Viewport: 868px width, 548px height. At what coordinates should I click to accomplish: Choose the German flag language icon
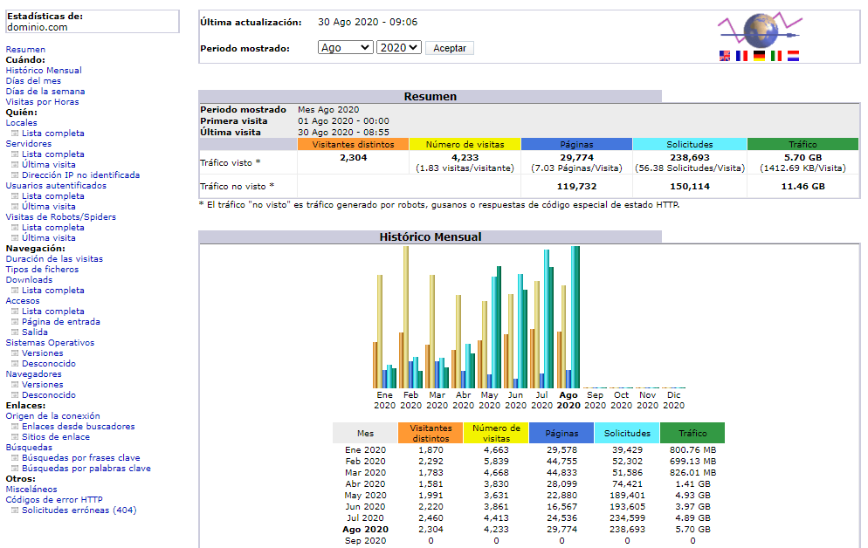[x=759, y=56]
